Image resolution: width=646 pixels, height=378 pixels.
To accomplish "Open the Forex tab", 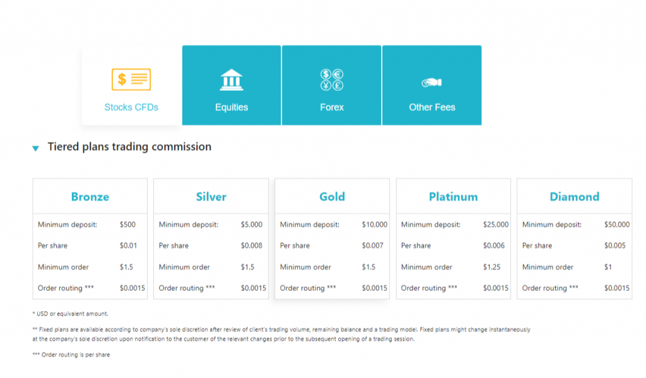I will [332, 85].
